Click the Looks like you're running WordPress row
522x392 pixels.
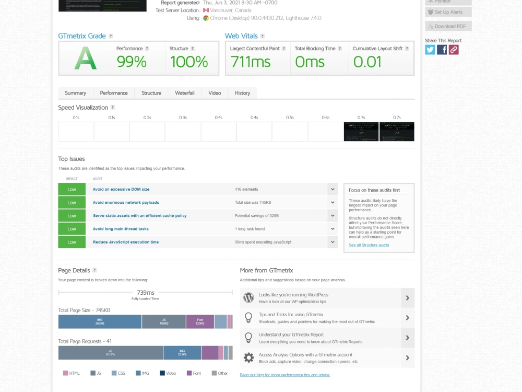[x=327, y=298]
